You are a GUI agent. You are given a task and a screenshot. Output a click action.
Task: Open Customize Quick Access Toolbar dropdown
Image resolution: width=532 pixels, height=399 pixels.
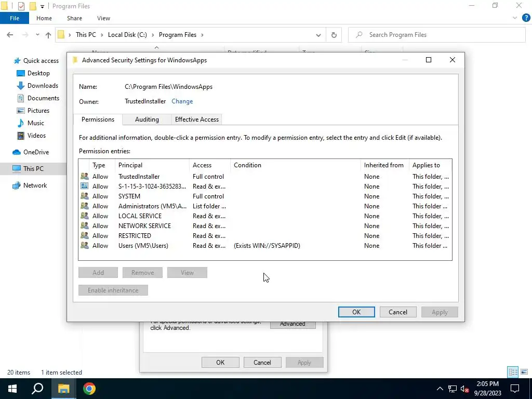(x=42, y=6)
